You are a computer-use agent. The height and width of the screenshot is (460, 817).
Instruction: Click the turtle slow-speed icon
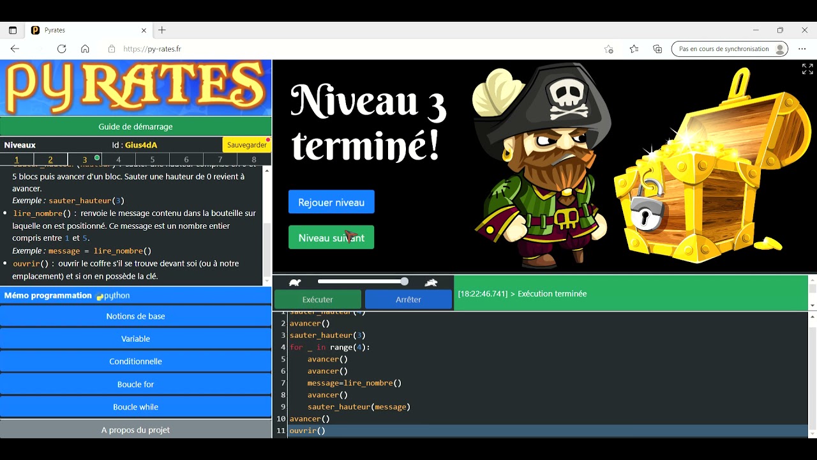(x=295, y=282)
